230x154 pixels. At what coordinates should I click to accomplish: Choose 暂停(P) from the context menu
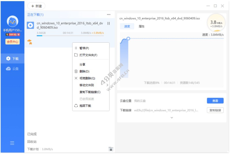(x=84, y=48)
